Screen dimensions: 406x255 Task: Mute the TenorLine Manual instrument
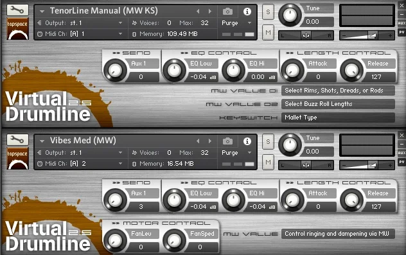(268, 33)
